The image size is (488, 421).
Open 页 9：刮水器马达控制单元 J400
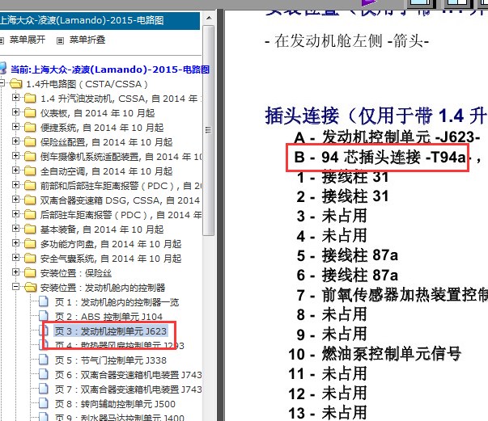click(x=120, y=418)
